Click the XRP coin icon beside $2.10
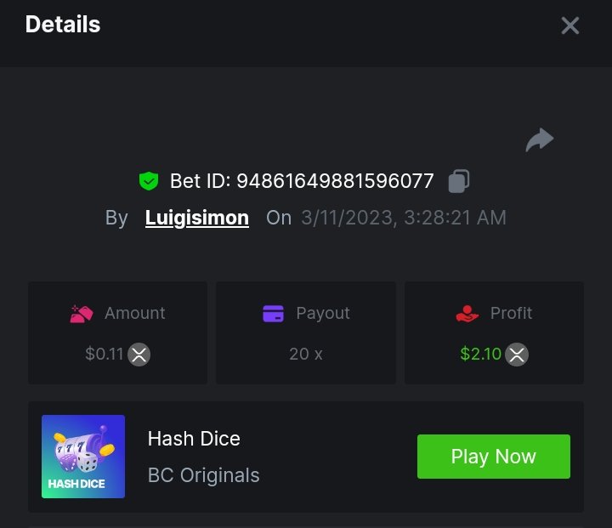This screenshot has width=612, height=528. 517,355
